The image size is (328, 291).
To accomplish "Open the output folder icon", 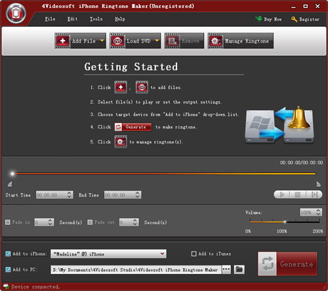I will coord(239,269).
